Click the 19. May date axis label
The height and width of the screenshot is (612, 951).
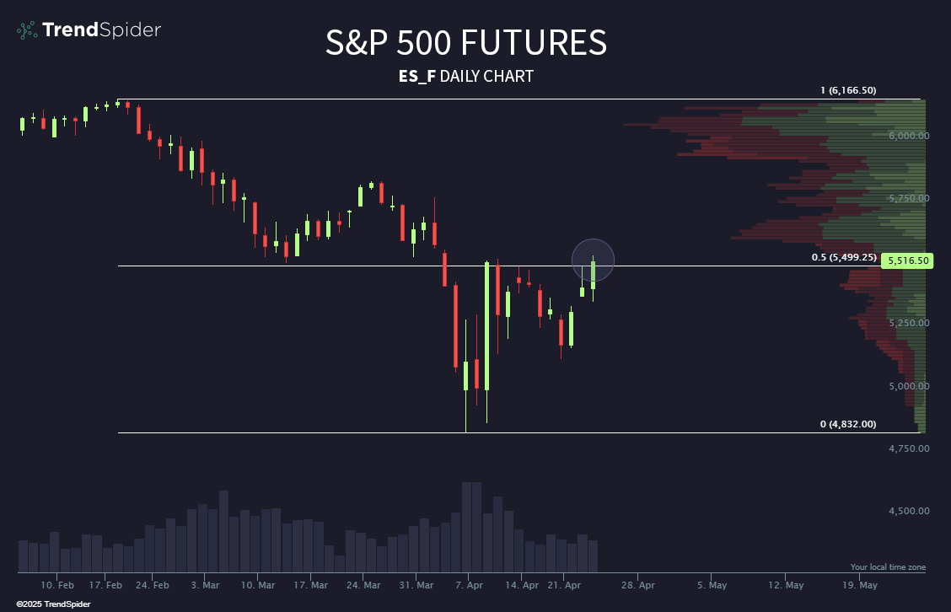(x=859, y=584)
